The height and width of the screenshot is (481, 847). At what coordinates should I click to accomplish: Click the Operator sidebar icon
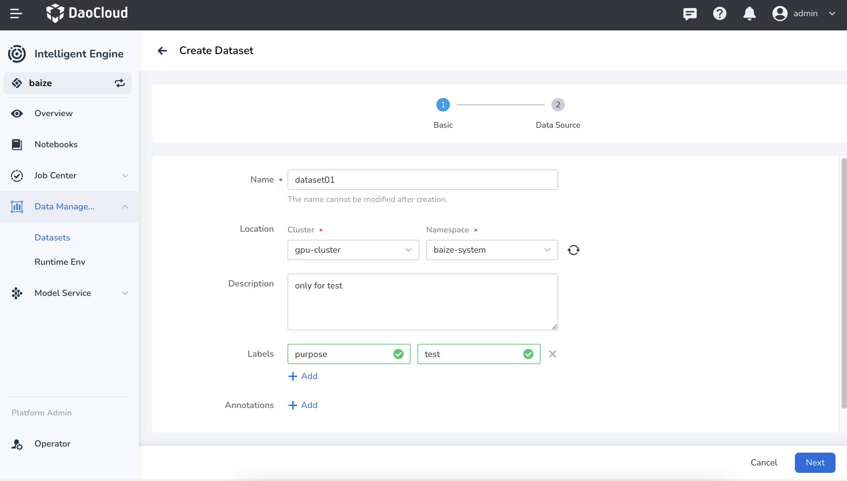click(x=17, y=444)
